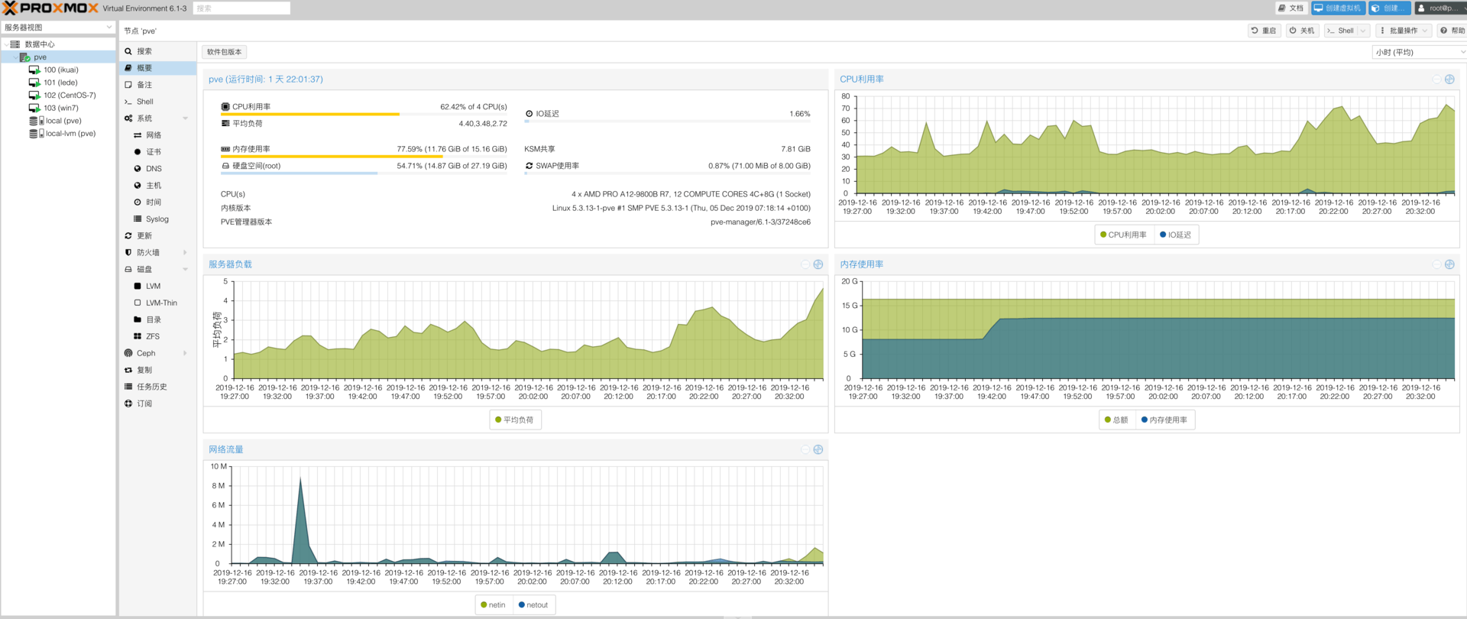The width and height of the screenshot is (1467, 619).
Task: Click the 关机 shutdown button
Action: (x=1302, y=31)
